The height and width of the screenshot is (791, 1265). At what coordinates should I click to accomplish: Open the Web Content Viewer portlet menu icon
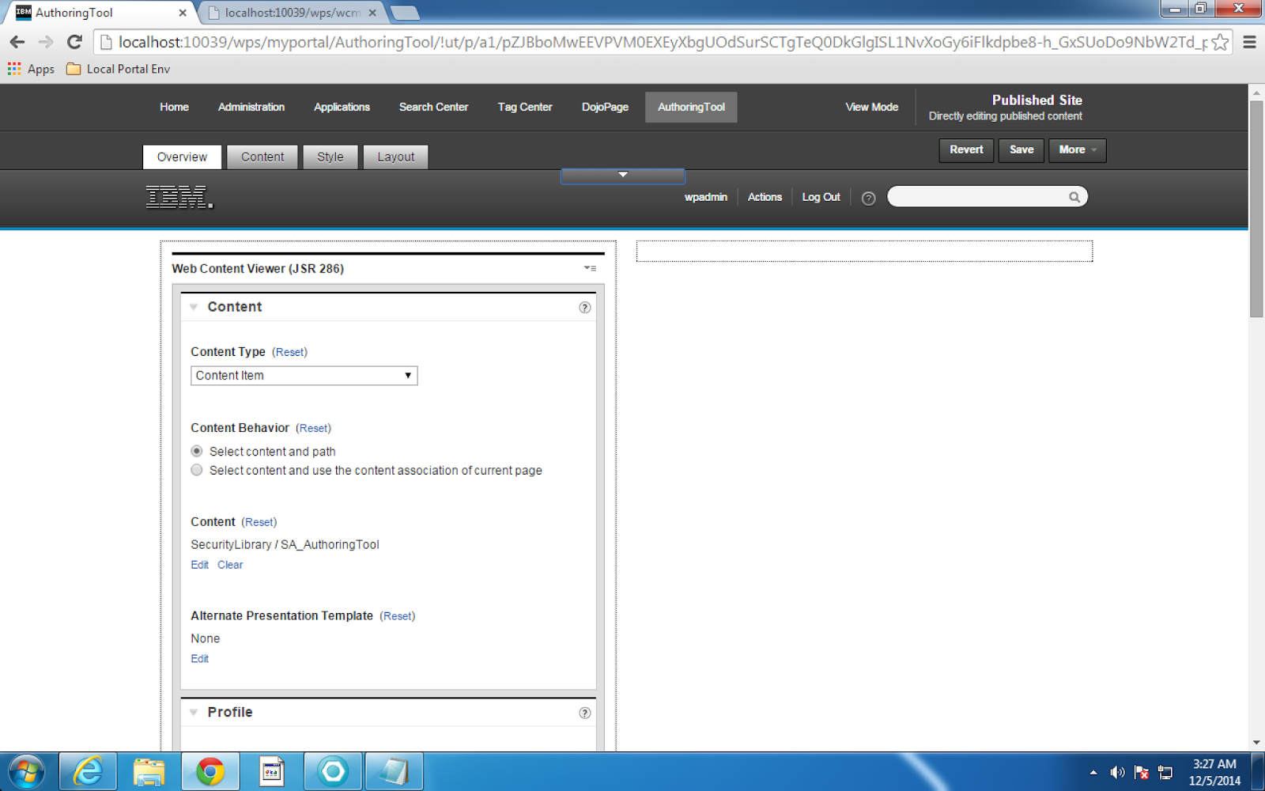tap(590, 268)
